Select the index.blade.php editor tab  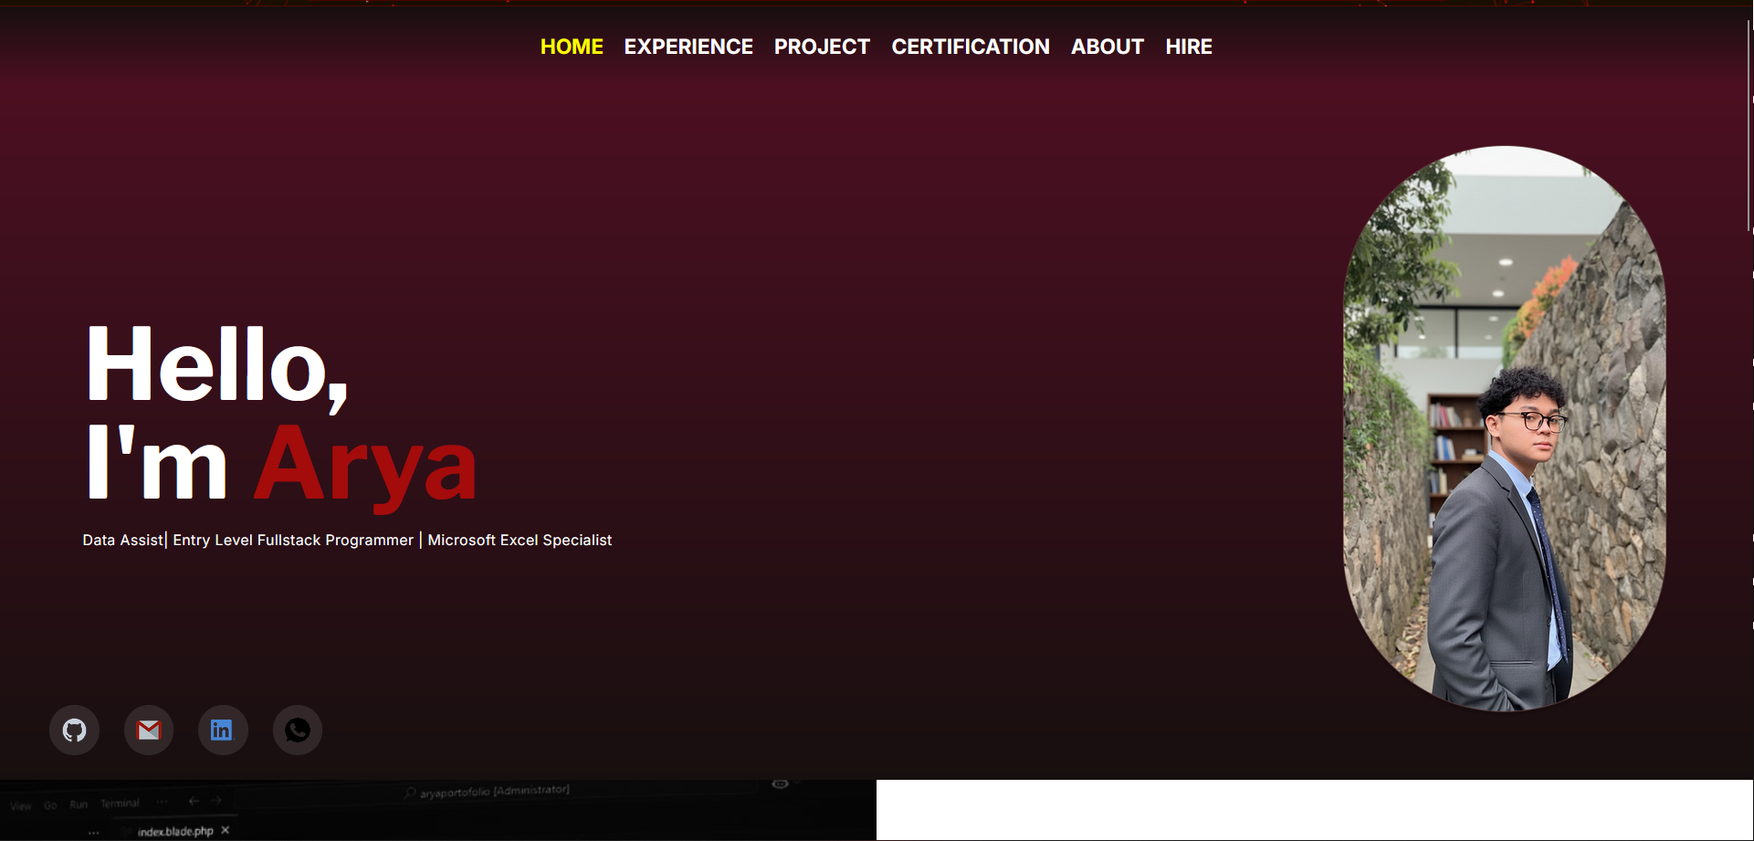[x=174, y=831]
